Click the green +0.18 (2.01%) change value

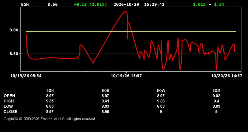(90, 4)
